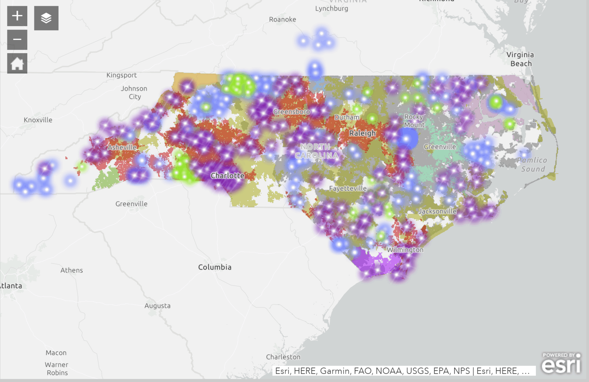Return to default extent with the home icon

(17, 63)
